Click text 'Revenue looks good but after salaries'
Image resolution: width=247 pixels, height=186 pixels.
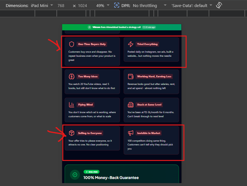[148, 84]
